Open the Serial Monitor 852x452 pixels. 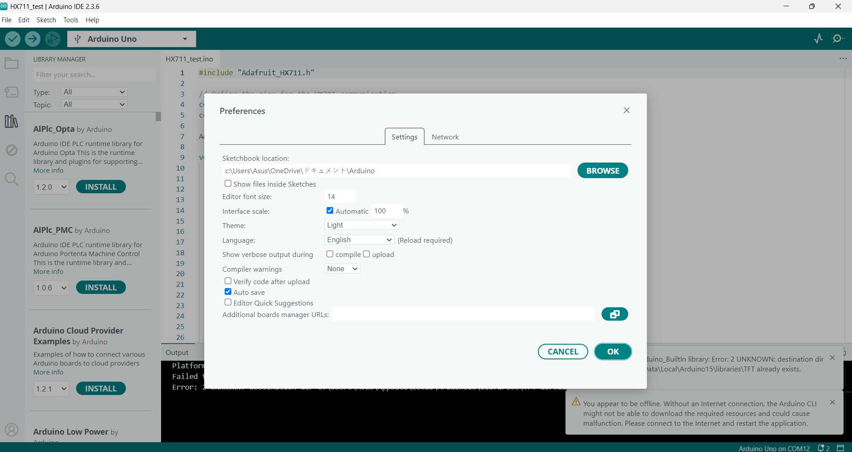tap(838, 39)
